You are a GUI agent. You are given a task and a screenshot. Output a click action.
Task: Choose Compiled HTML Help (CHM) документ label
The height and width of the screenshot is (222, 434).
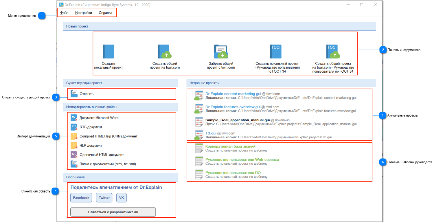point(108,136)
